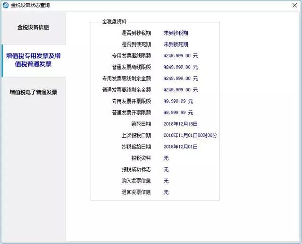This screenshot has width=302, height=244.
Task: Switch to 增值税电子普通发票 tab
Action: pos(34,92)
